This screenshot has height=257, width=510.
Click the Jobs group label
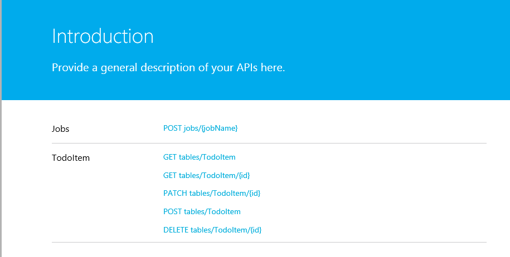pyautogui.click(x=61, y=128)
